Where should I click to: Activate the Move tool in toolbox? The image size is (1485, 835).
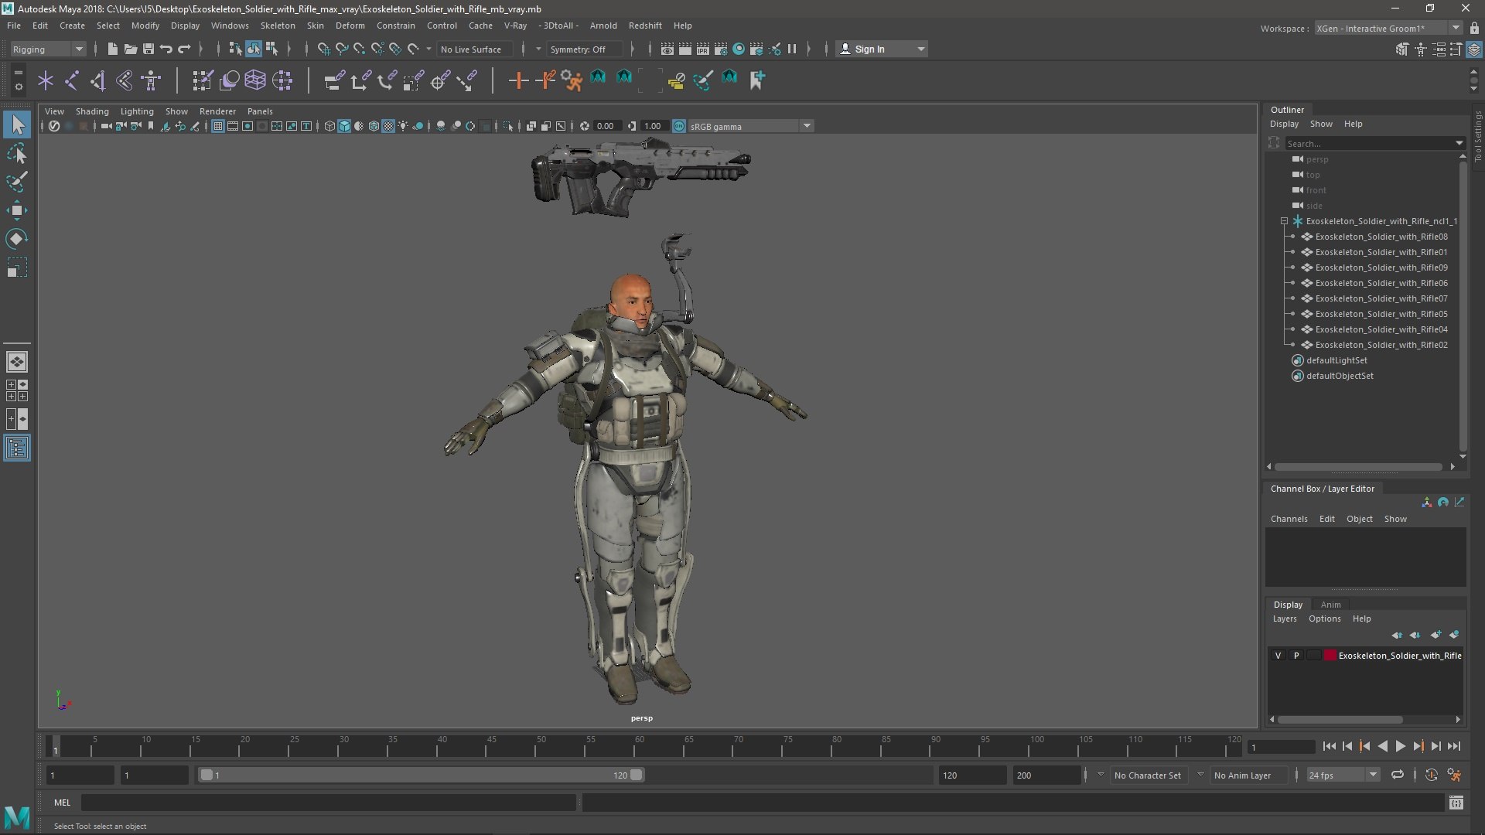tap(17, 210)
